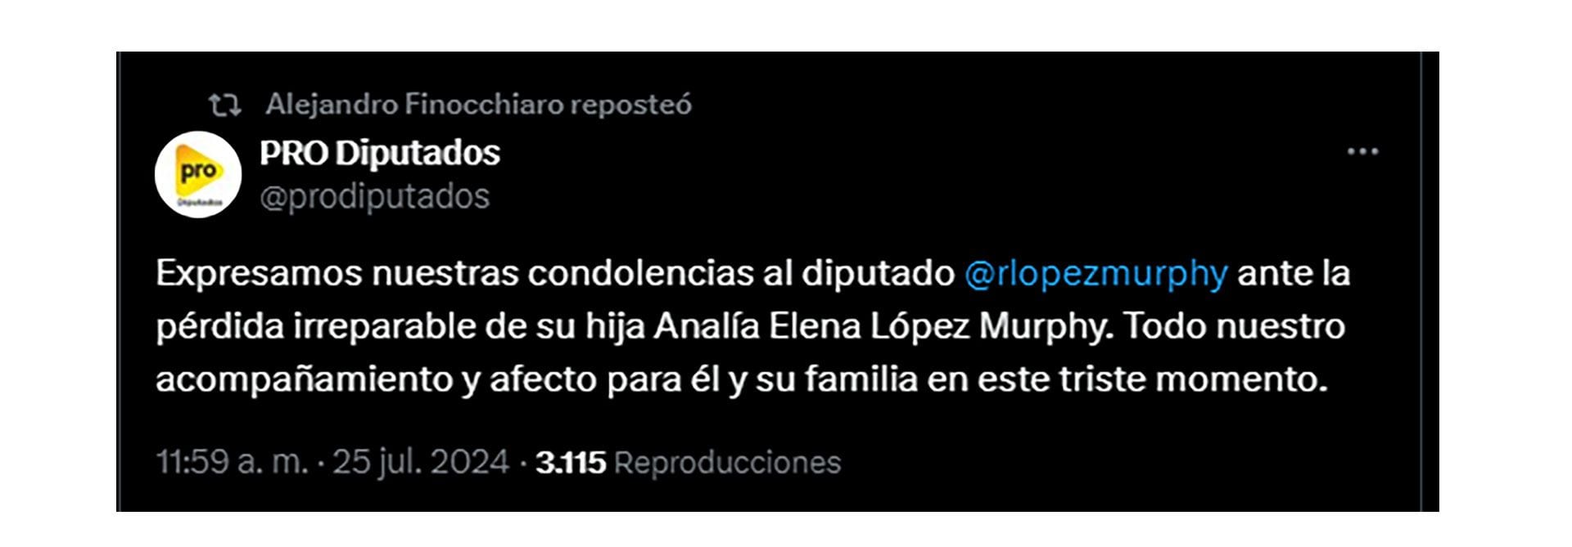This screenshot has width=1572, height=547.
Task: Open the PRO Diputados display name
Action: (x=380, y=153)
